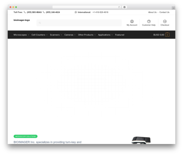Screen dimensions: 183x155
Task: Open the Cell Counters menu item
Action: [38, 35]
